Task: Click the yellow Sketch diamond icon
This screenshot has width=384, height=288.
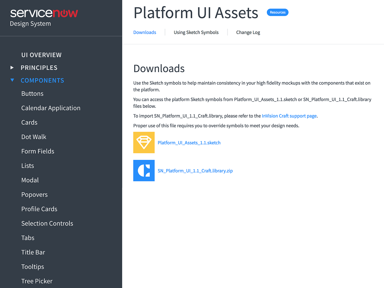Action: pos(144,142)
